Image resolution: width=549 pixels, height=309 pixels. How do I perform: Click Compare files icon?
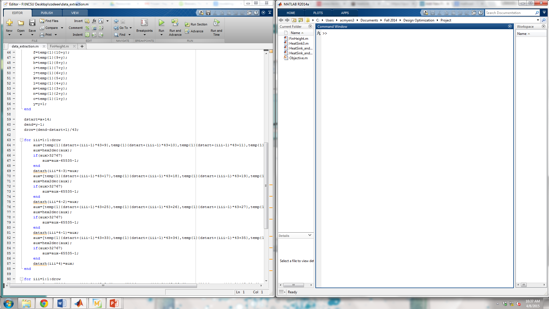(x=42, y=28)
